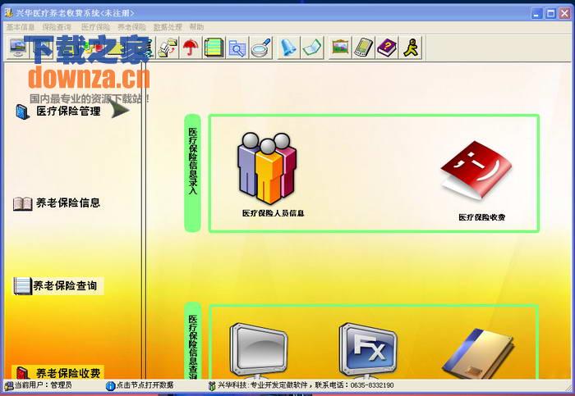Open the red smiley book 医疗保险收费 icon
575x396 pixels.
[x=476, y=171]
